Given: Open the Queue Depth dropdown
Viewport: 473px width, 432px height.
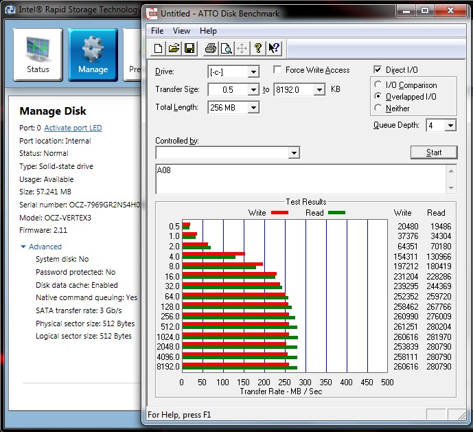Looking at the screenshot, I should tap(450, 125).
